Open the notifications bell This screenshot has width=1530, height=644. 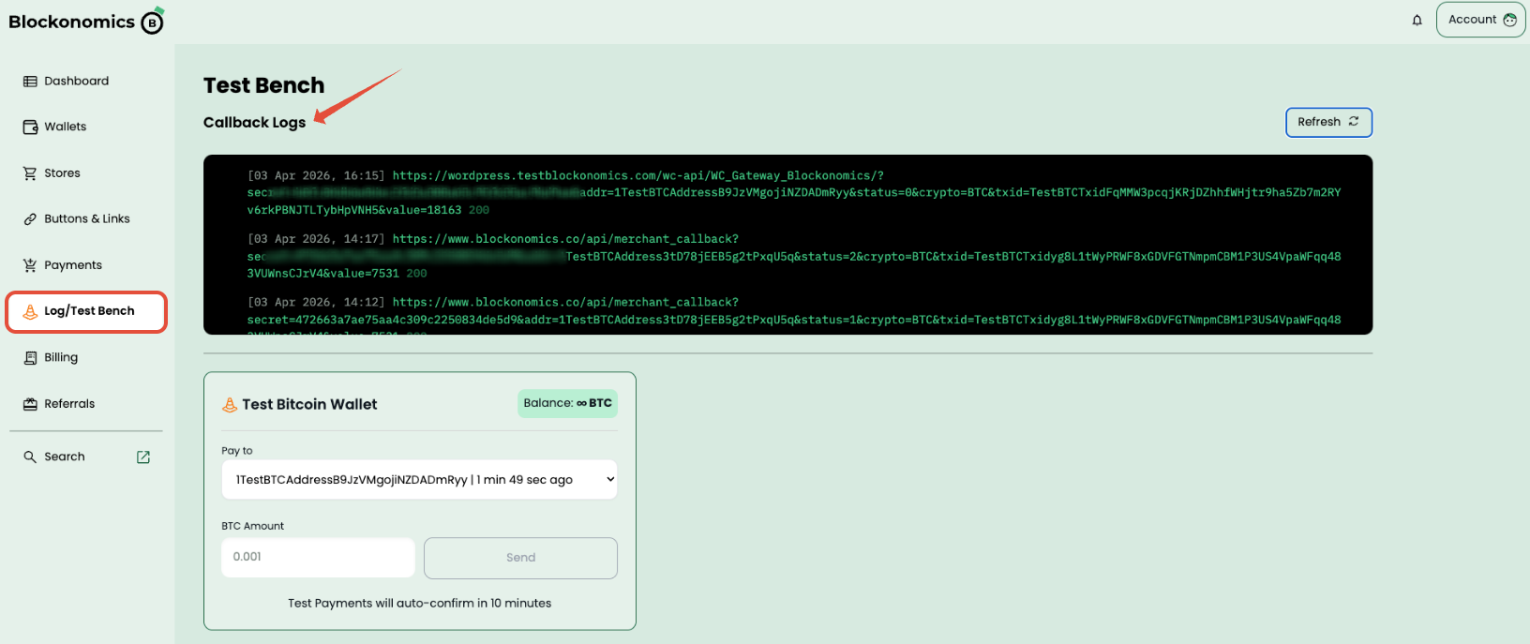[x=1417, y=20]
